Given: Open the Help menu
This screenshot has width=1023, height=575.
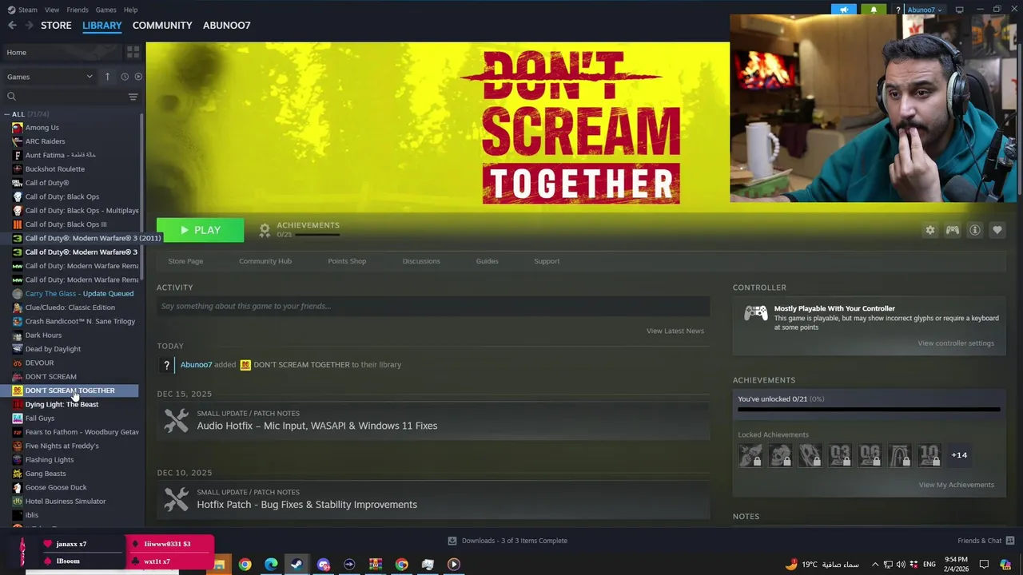Looking at the screenshot, I should (131, 10).
